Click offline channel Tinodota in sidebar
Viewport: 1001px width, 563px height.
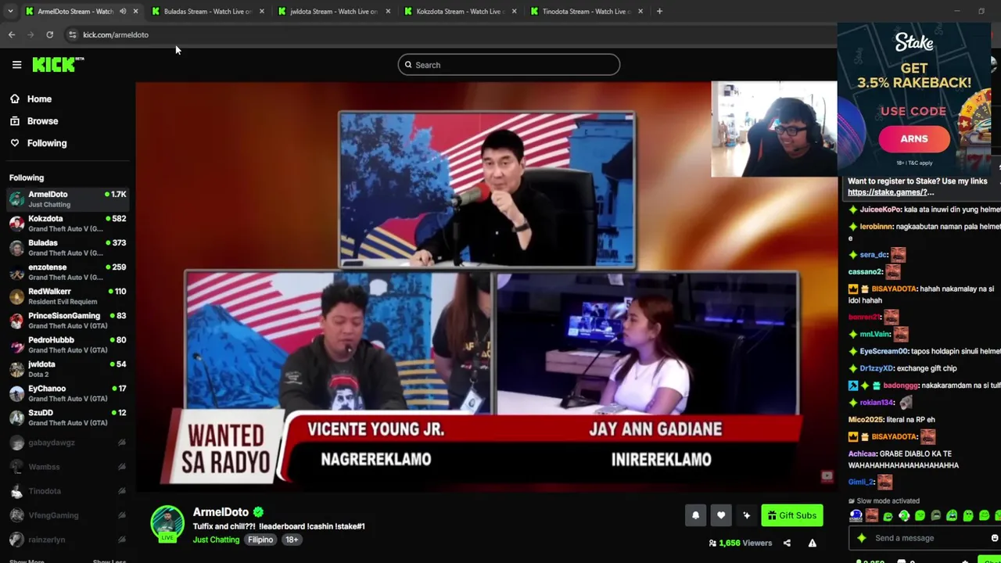[x=67, y=491]
